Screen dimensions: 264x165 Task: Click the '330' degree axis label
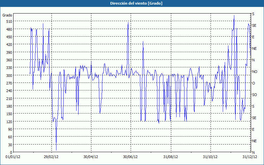pyautogui.click(x=9, y=68)
